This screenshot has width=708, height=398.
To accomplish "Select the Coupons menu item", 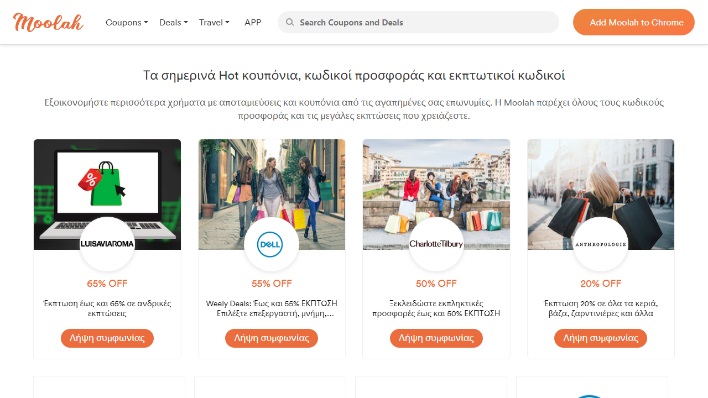I will (127, 22).
